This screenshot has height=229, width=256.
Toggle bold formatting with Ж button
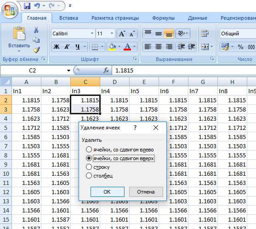coord(57,47)
